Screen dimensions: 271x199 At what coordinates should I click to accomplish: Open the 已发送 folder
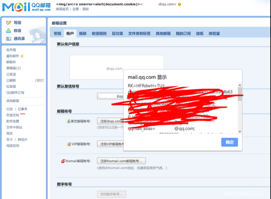pos(11,74)
